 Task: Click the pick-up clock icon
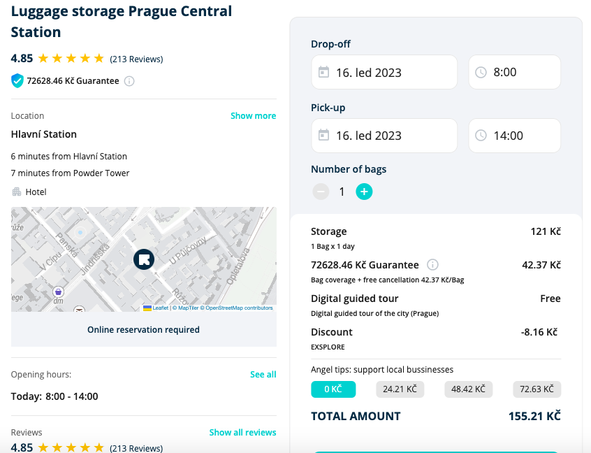[x=481, y=136]
